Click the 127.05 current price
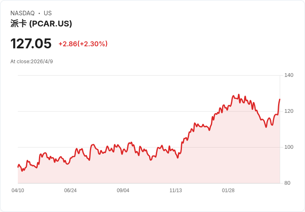This screenshot has width=305, height=212. 31,43
